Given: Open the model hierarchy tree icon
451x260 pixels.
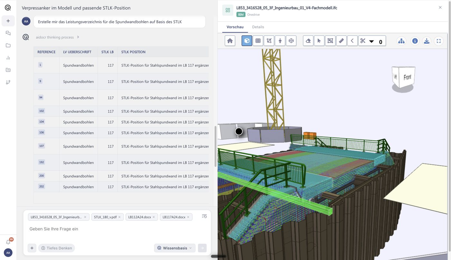Looking at the screenshot, I should (x=401, y=41).
